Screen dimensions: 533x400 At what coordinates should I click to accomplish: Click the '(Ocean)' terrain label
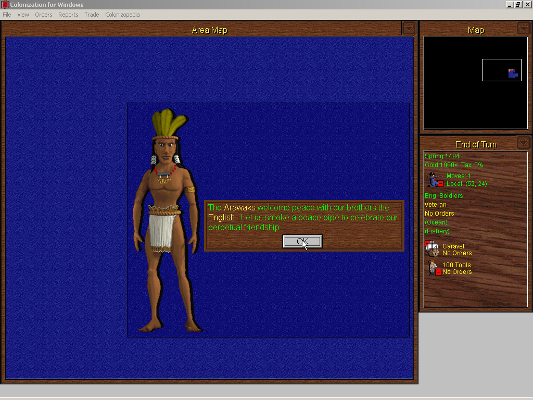click(x=436, y=222)
